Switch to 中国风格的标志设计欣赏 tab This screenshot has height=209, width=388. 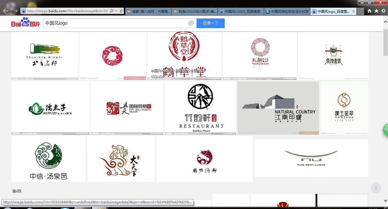(287, 12)
